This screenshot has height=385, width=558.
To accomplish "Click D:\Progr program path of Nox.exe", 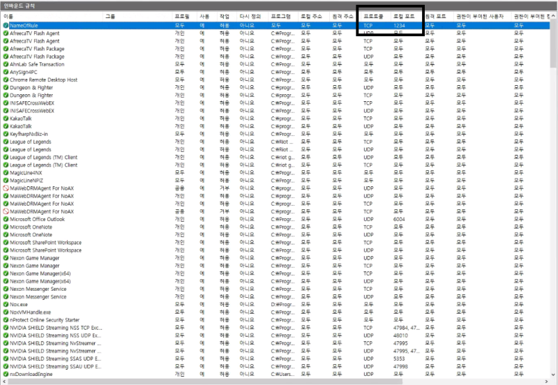I will 282,305.
